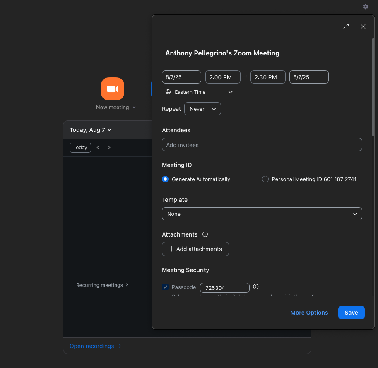This screenshot has width=378, height=368.
Task: Click the start date 8/7/25 field
Action: tap(181, 77)
